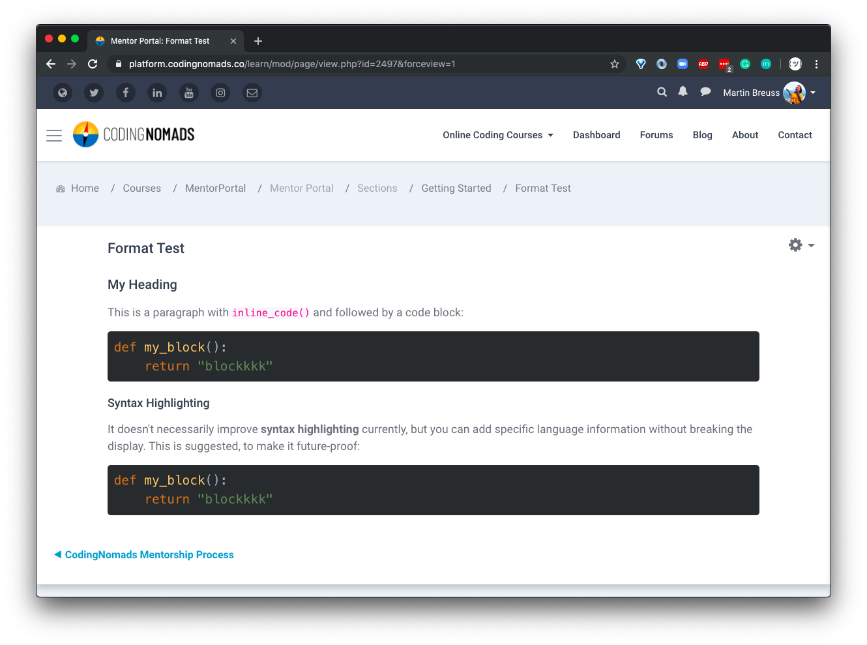Expand the gear settings menu on Format Test
Image resolution: width=867 pixels, height=645 pixels.
tap(795, 245)
